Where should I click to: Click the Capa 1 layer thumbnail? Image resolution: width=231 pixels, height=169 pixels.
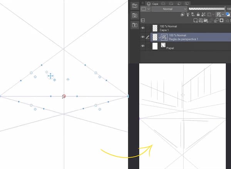pyautogui.click(x=155, y=28)
